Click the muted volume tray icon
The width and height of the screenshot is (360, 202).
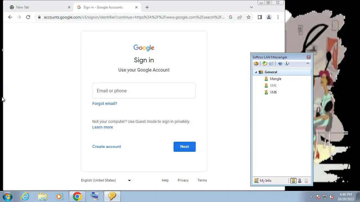point(332,197)
